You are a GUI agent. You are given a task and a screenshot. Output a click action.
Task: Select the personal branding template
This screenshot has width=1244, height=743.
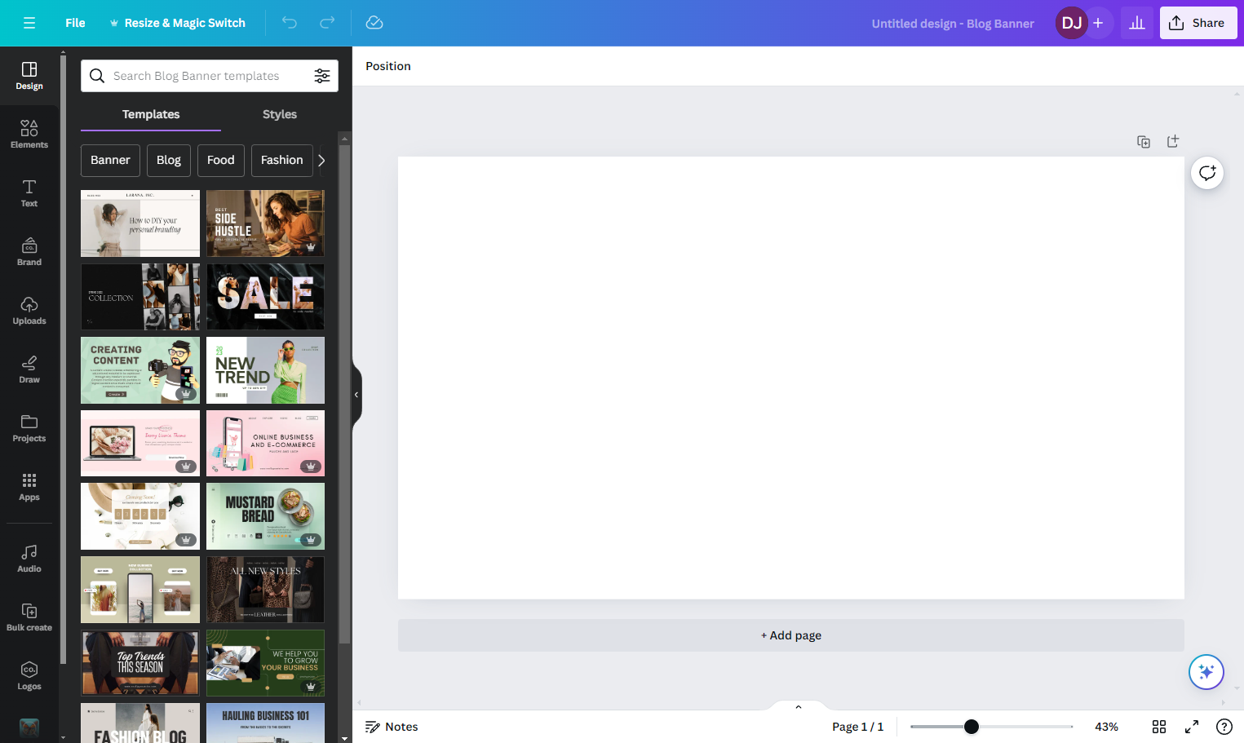pyautogui.click(x=140, y=223)
